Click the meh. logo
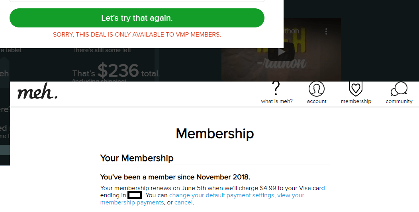The height and width of the screenshot is (212, 419). tap(37, 93)
